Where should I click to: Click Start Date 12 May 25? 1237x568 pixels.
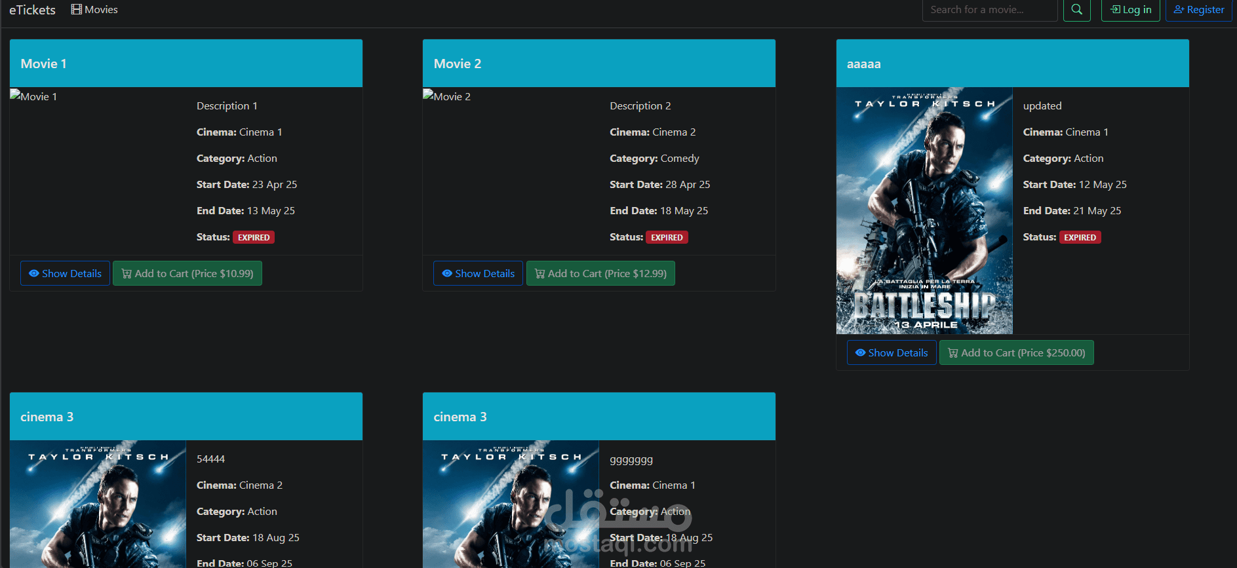[x=1075, y=184]
